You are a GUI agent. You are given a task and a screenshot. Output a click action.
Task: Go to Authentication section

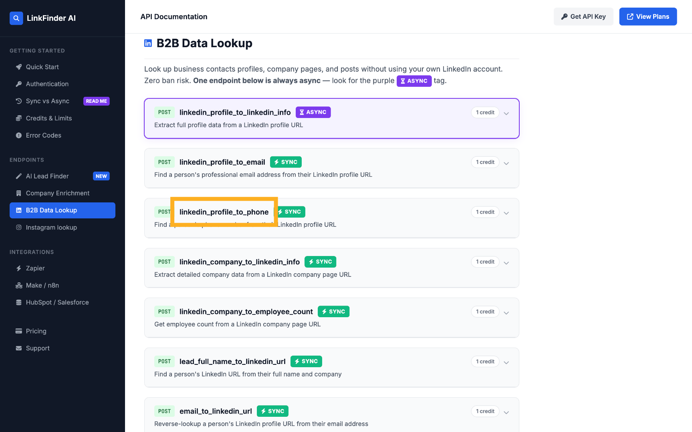coord(63,84)
